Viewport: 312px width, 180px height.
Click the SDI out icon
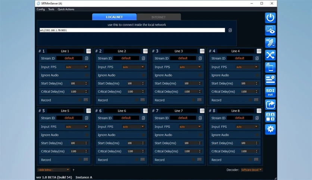tap(270, 92)
